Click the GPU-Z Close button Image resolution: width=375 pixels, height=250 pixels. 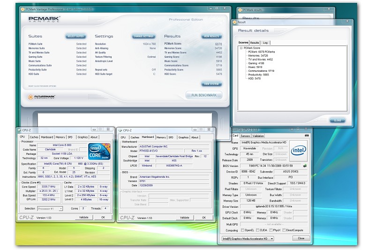(301, 238)
